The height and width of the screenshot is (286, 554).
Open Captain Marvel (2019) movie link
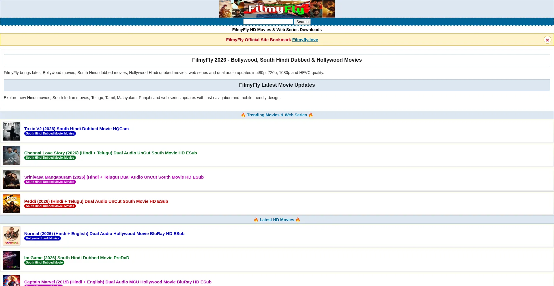[x=118, y=282]
